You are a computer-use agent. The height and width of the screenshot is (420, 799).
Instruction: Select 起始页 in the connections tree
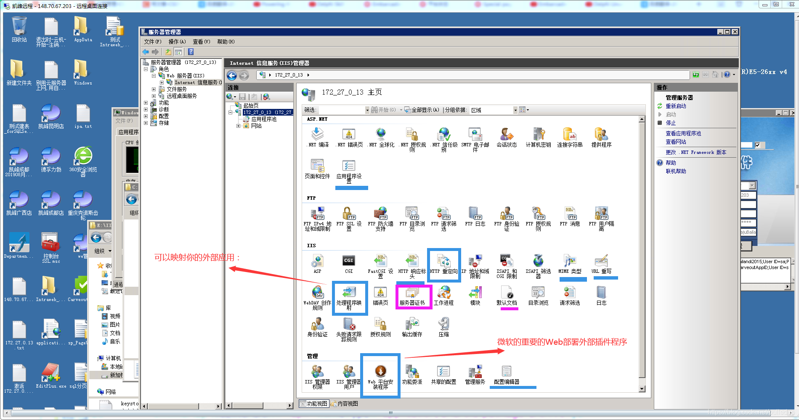click(251, 106)
